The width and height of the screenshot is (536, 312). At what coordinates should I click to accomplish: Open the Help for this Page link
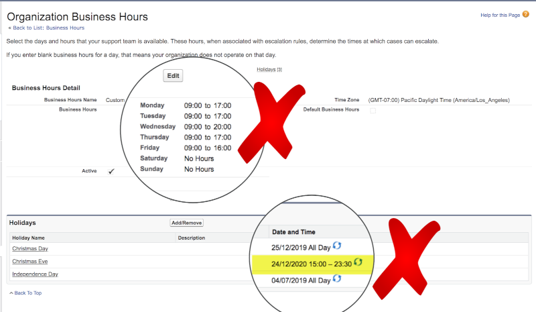(500, 15)
